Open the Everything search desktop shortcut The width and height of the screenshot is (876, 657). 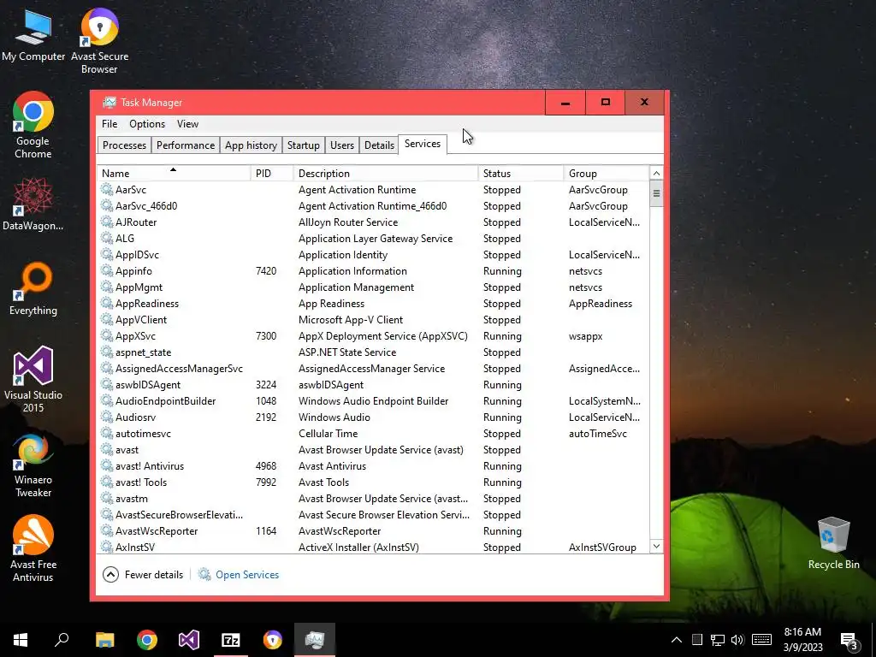pyautogui.click(x=33, y=287)
